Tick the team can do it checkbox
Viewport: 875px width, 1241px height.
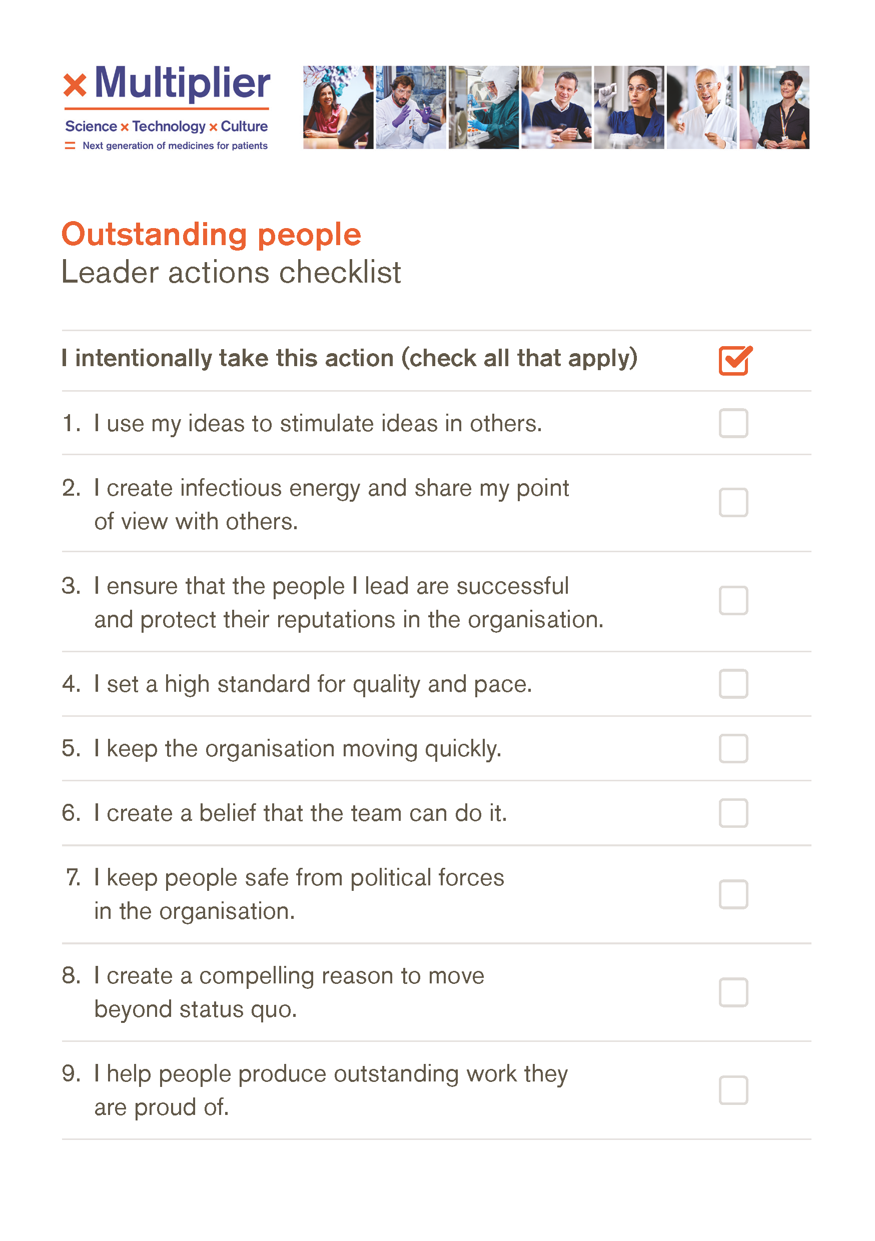(x=733, y=812)
